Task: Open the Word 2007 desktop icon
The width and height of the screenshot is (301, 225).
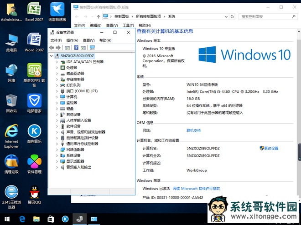Action: pos(34,42)
